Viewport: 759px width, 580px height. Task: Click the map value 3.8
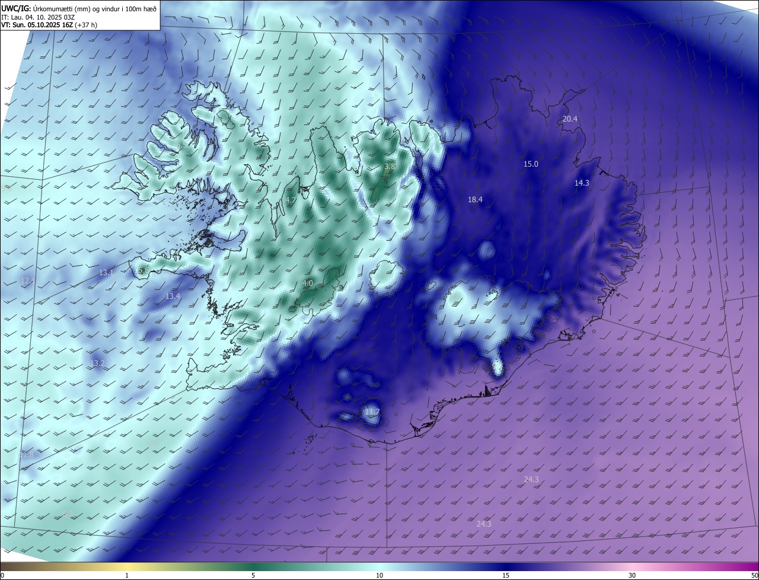point(390,167)
